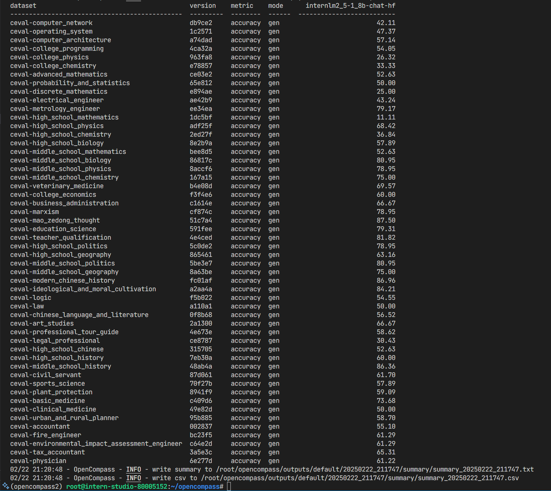
Task: Click 'ceval-professional_tour_guide' dataset name
Action: [64, 332]
